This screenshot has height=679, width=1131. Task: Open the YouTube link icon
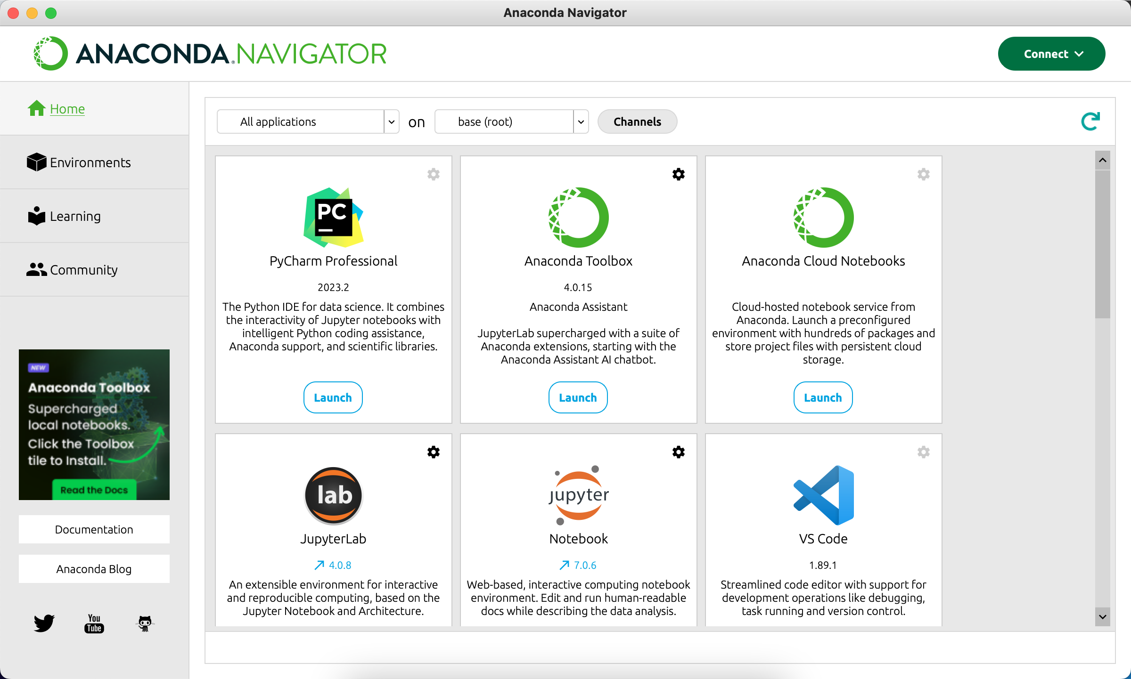pyautogui.click(x=94, y=623)
